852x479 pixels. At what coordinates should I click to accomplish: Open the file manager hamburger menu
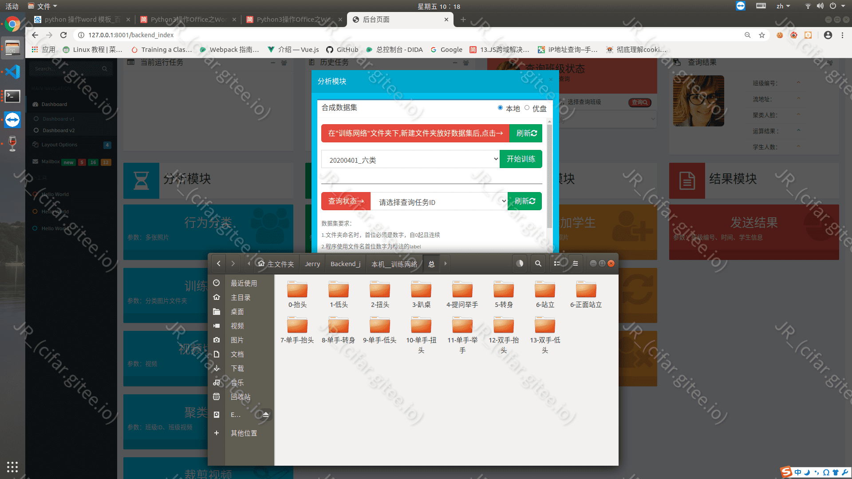point(575,263)
